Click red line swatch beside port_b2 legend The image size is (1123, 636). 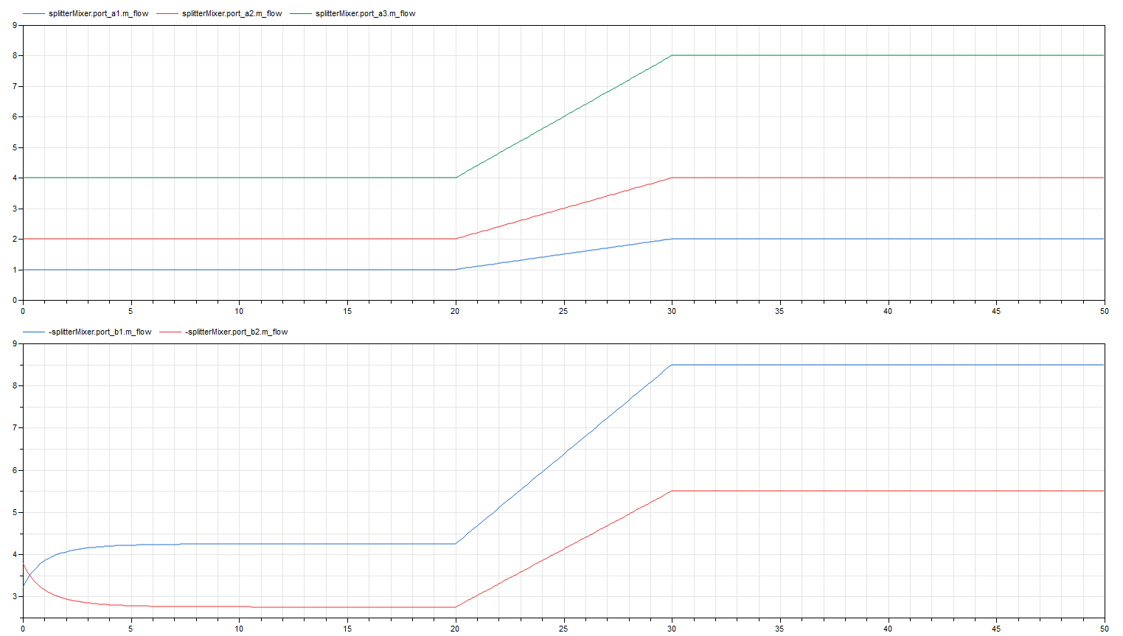(170, 332)
